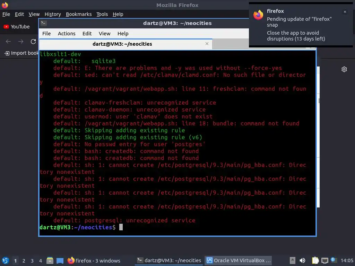Open the terminal File menu

(x=46, y=34)
